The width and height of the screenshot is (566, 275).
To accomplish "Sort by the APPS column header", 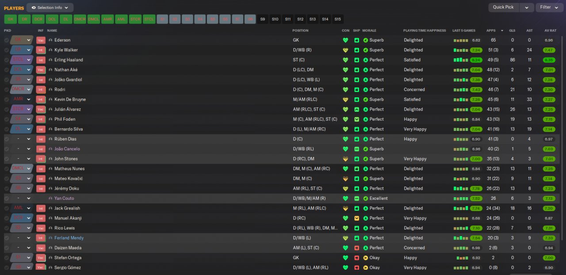I will tap(491, 31).
